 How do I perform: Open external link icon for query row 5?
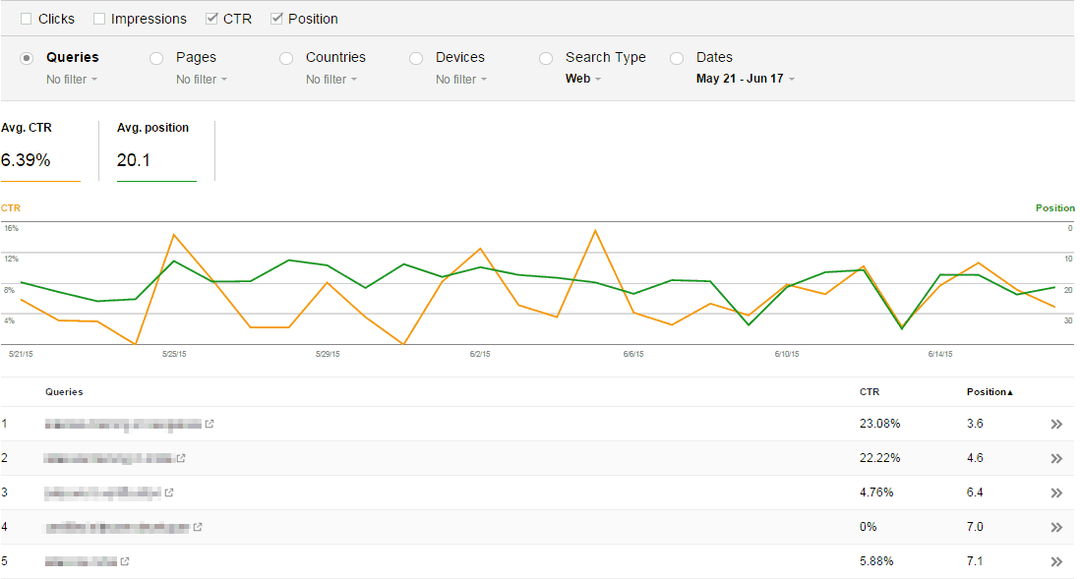pyautogui.click(x=125, y=561)
